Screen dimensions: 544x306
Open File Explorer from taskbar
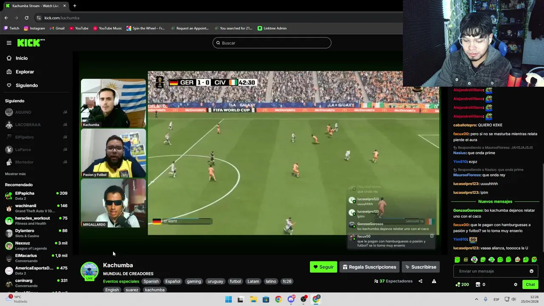(253, 299)
